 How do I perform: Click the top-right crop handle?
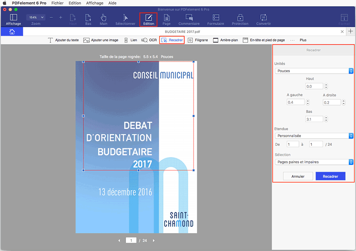(x=194, y=62)
